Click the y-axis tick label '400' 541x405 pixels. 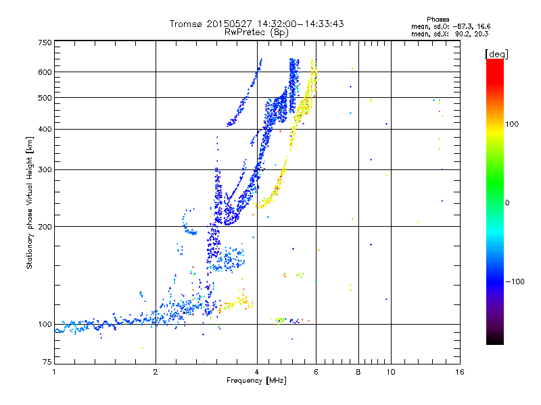tap(45, 130)
